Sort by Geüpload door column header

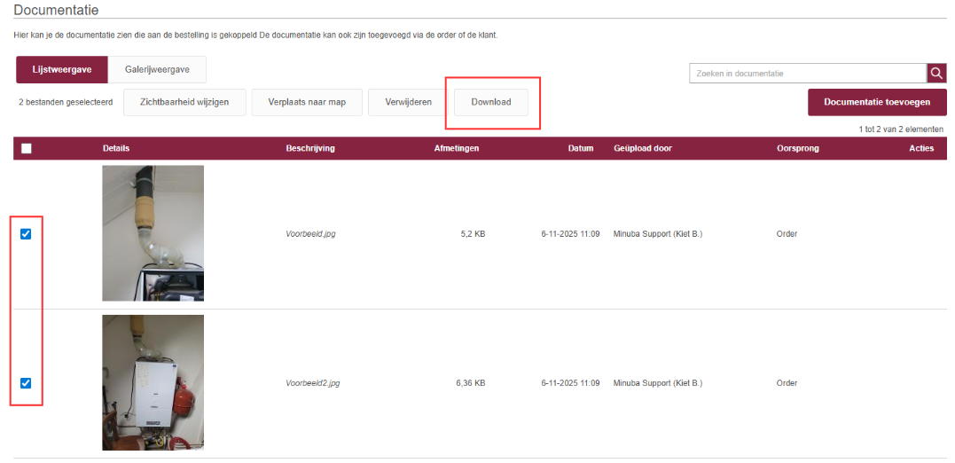point(642,148)
